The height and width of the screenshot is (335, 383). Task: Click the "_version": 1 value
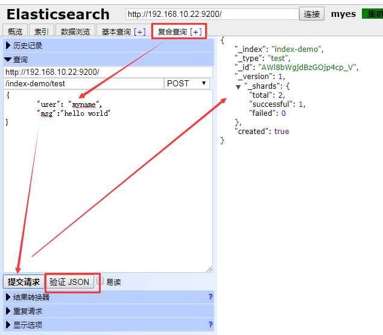click(280, 77)
